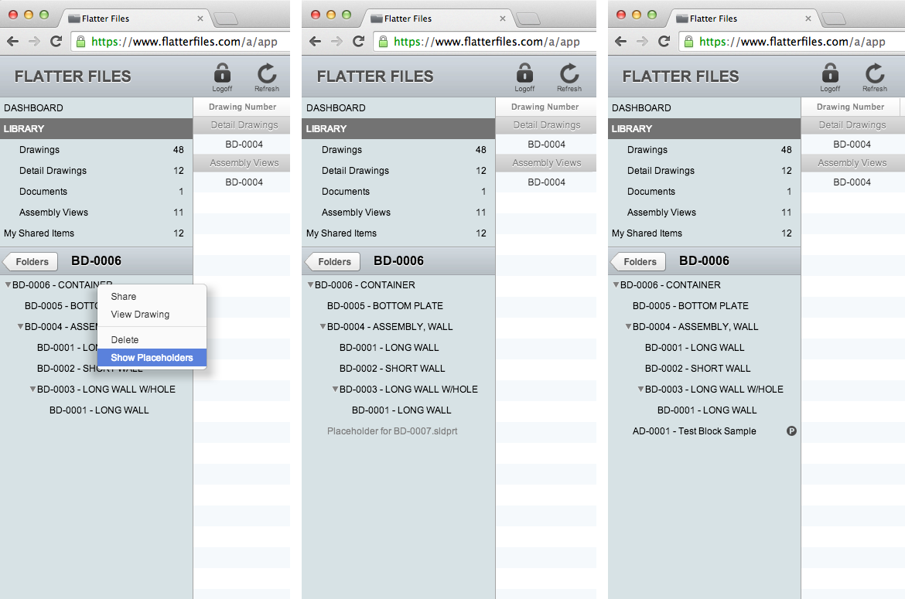Screen dimensions: 905x599
Task: Click browser reload icon in Placeholder BD-0007 window
Action: (358, 42)
